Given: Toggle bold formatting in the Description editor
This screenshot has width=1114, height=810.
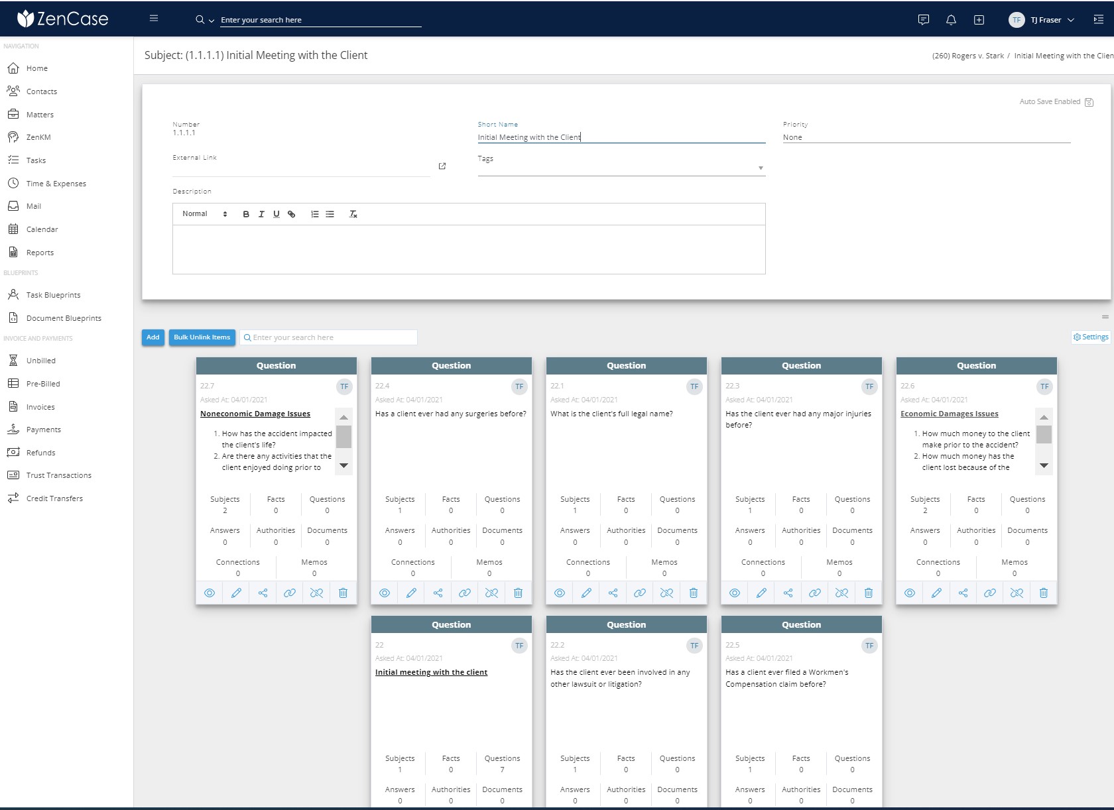Looking at the screenshot, I should 246,213.
